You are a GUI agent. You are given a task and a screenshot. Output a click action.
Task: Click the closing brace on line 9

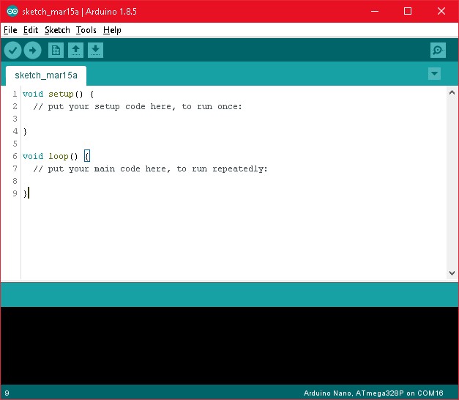[x=25, y=193]
